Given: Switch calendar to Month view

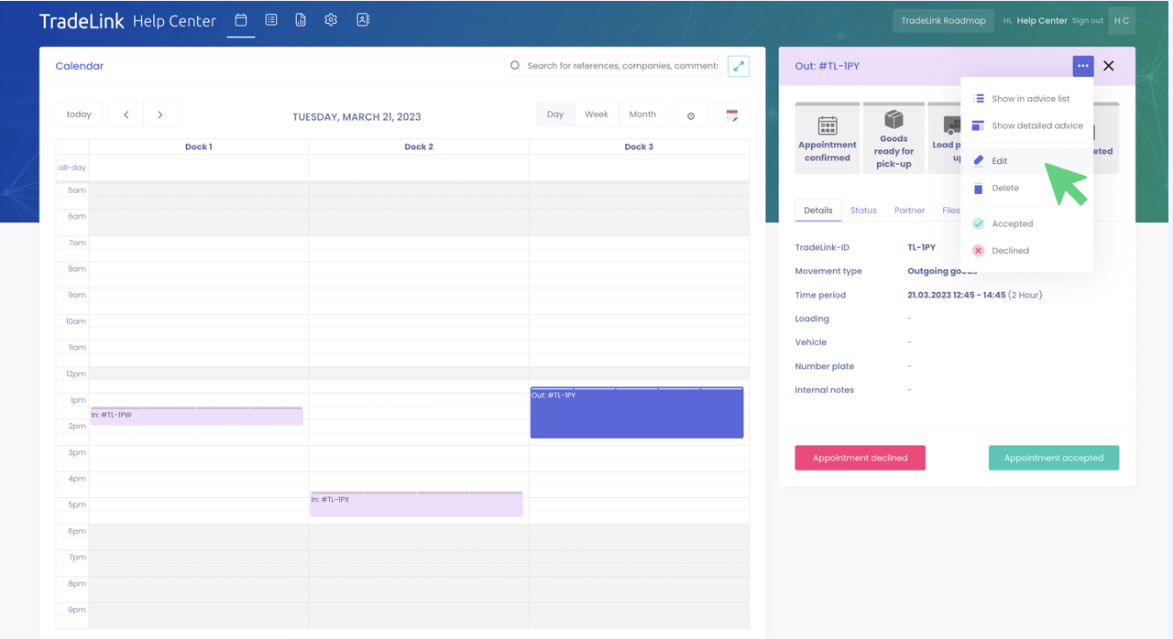Looking at the screenshot, I should (x=642, y=114).
